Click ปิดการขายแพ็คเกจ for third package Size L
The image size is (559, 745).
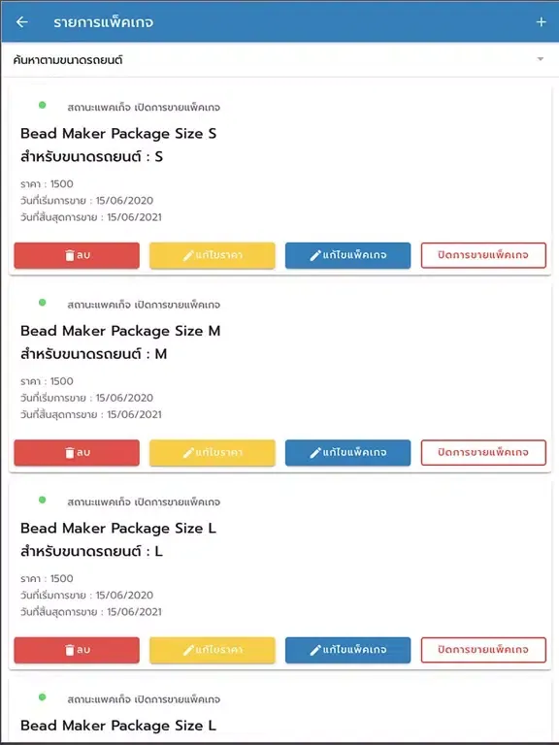483,650
